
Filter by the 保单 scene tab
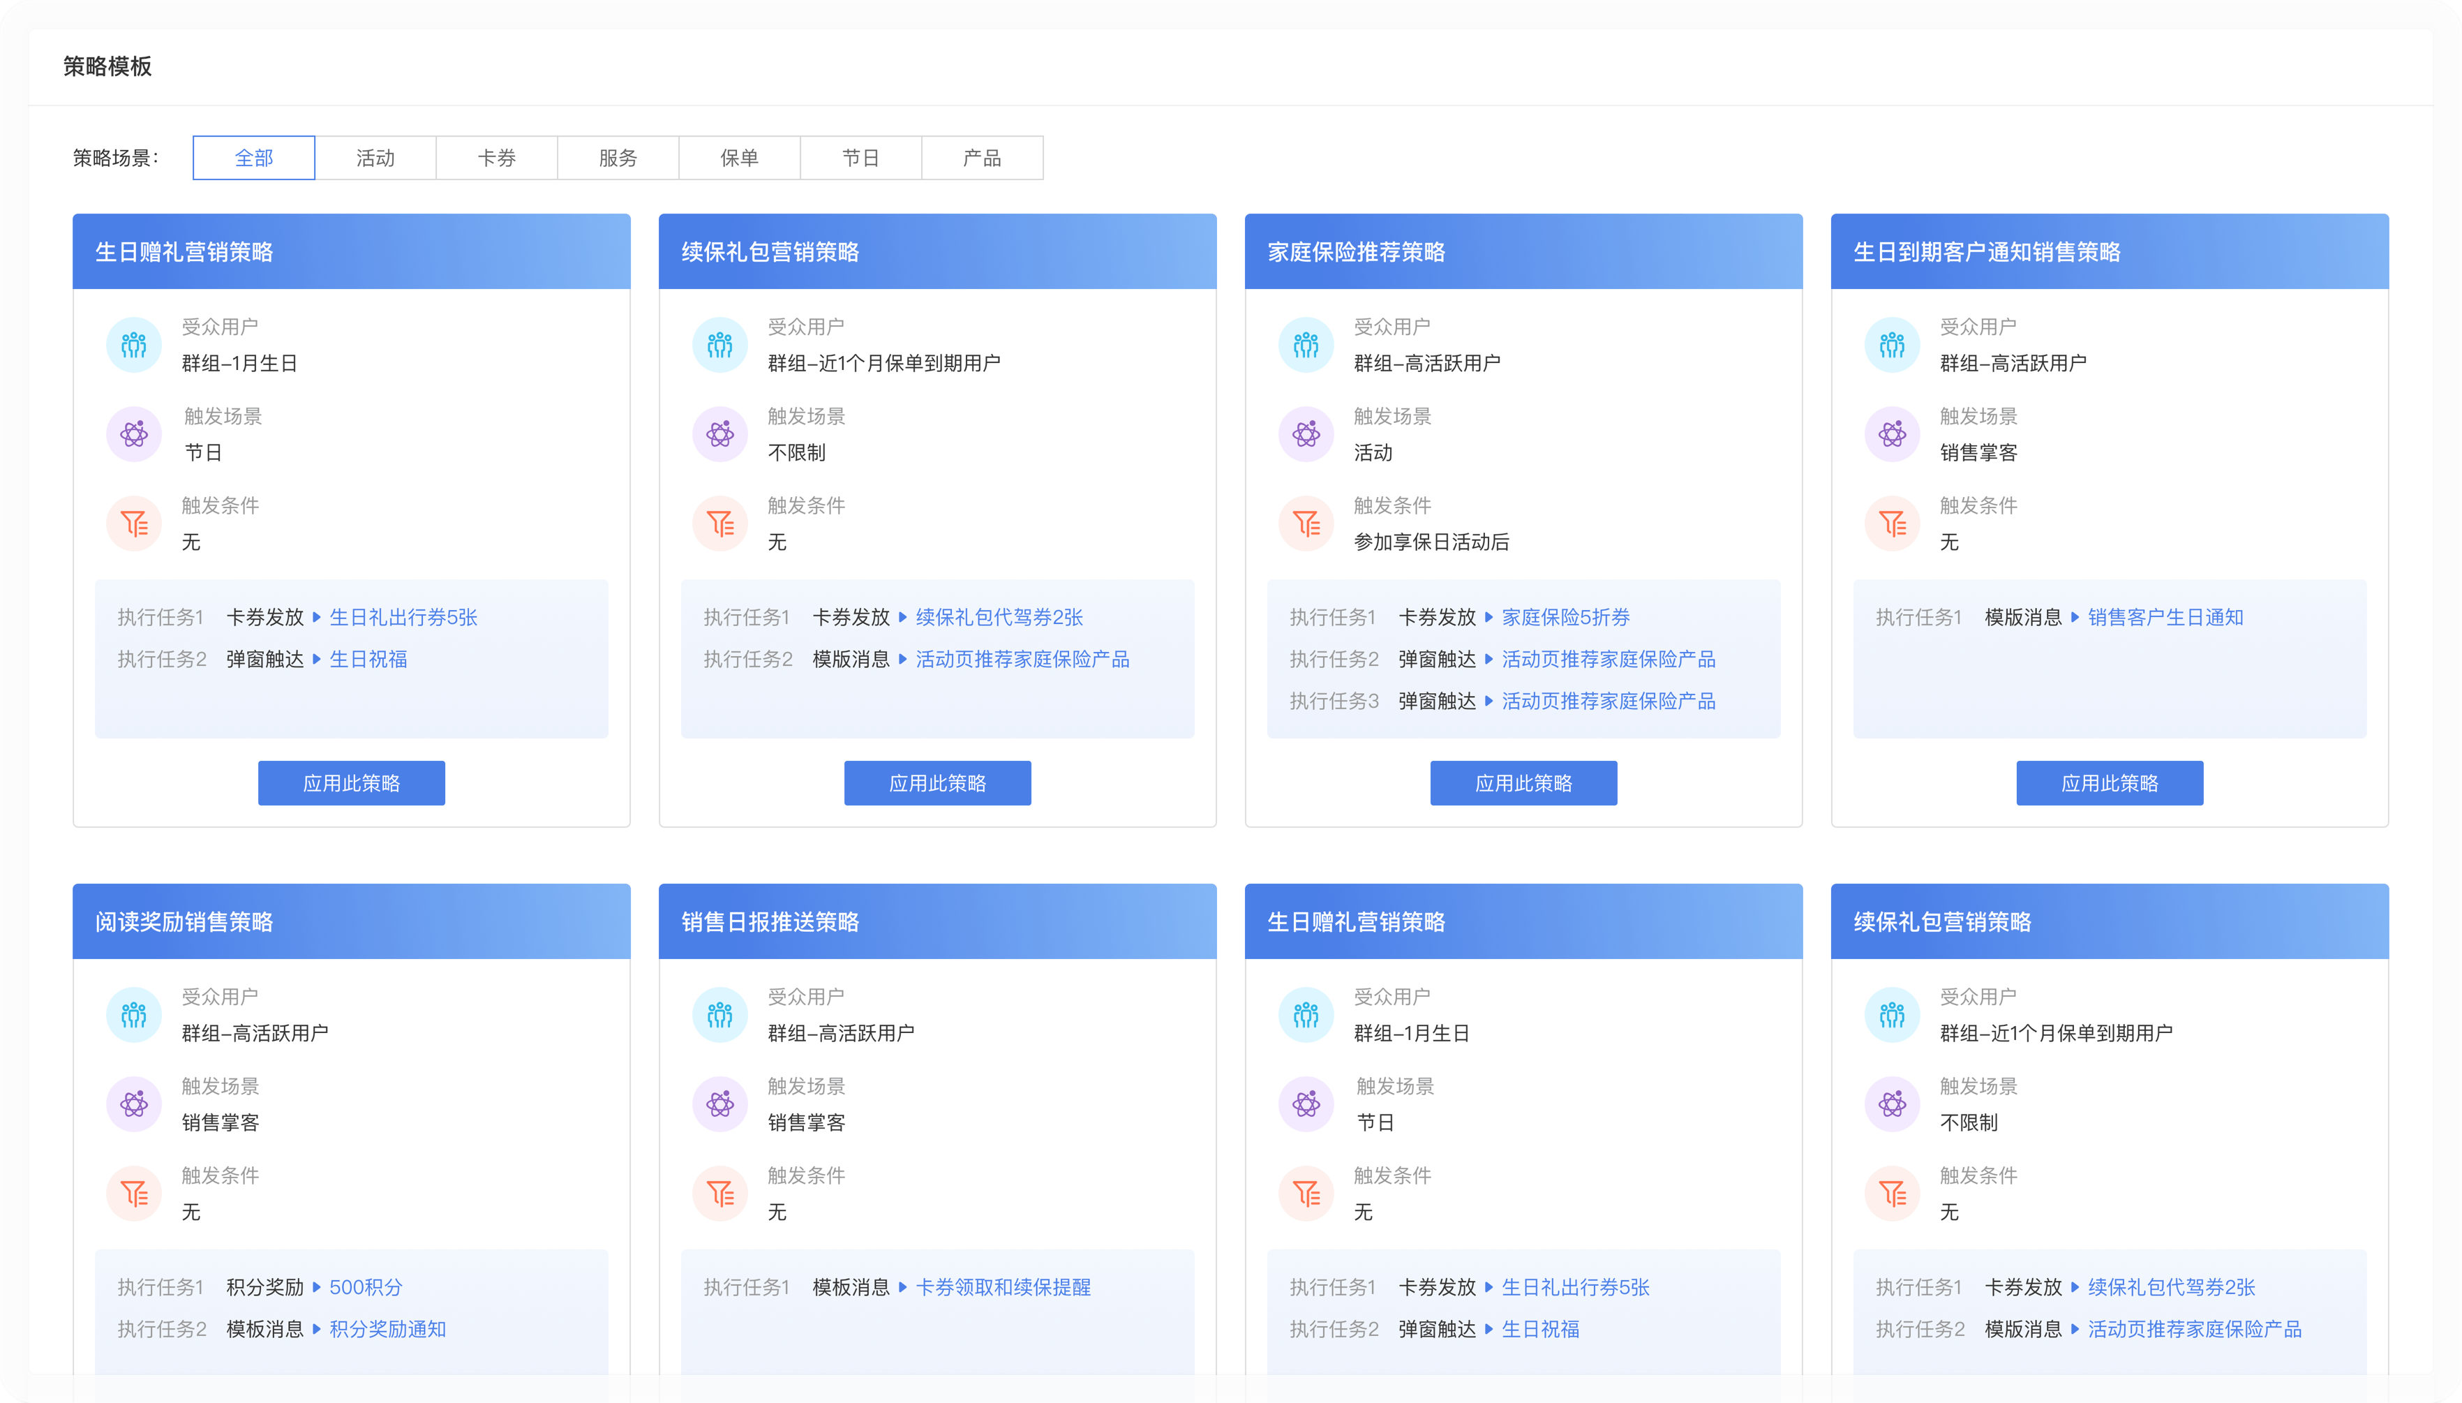coord(740,158)
